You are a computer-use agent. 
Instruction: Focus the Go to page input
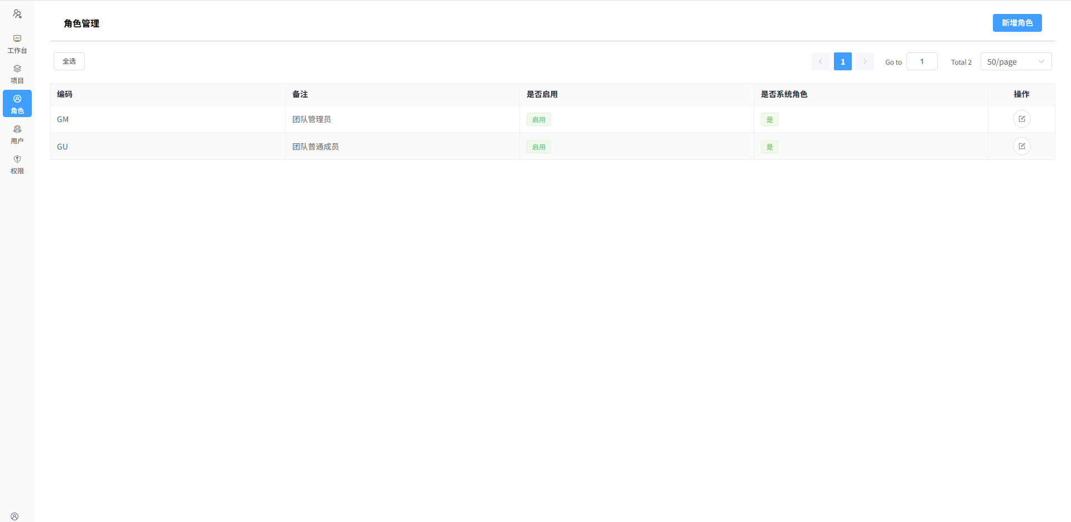pyautogui.click(x=922, y=61)
